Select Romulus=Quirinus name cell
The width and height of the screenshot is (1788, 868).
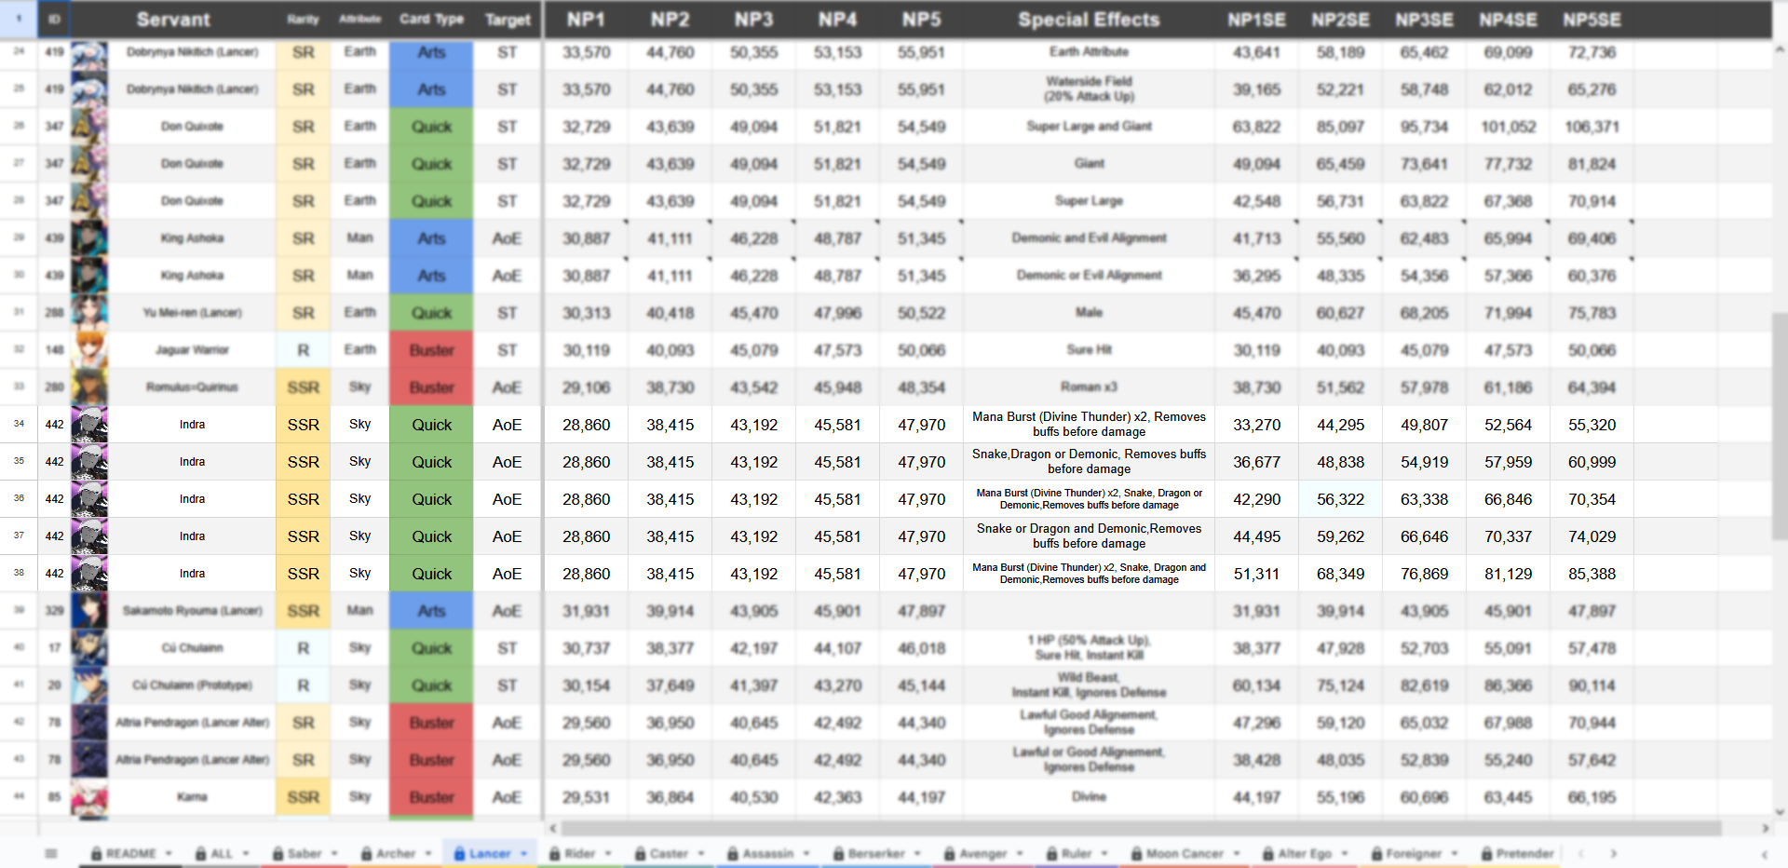192,387
